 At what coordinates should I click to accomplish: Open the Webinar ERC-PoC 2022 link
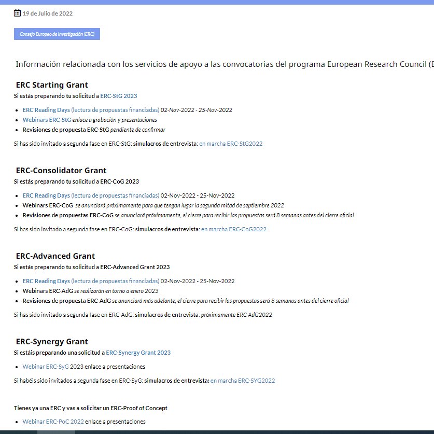tap(53, 422)
